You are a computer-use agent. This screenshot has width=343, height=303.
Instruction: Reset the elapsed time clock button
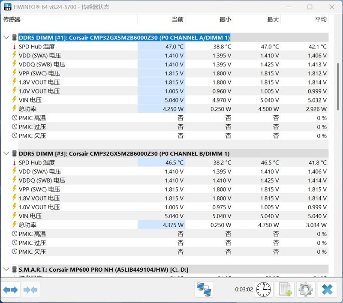tap(263, 290)
